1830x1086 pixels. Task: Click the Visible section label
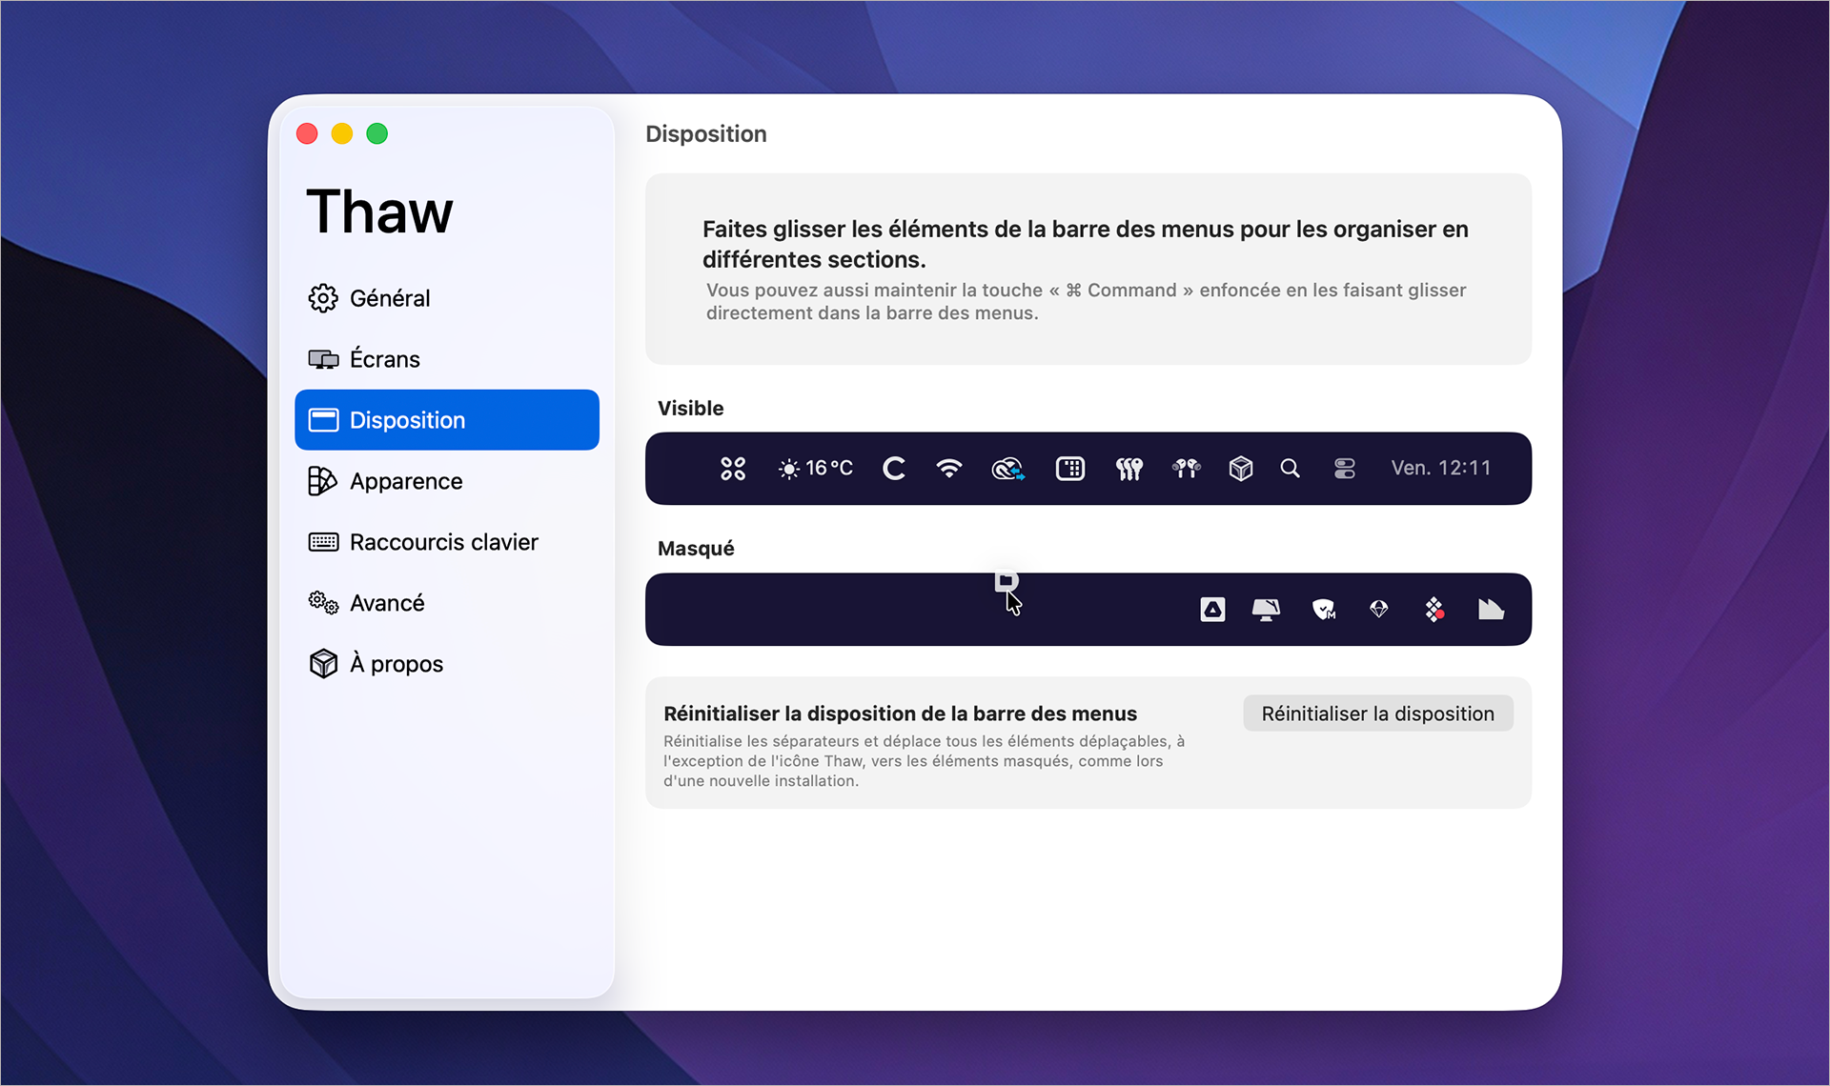690,409
